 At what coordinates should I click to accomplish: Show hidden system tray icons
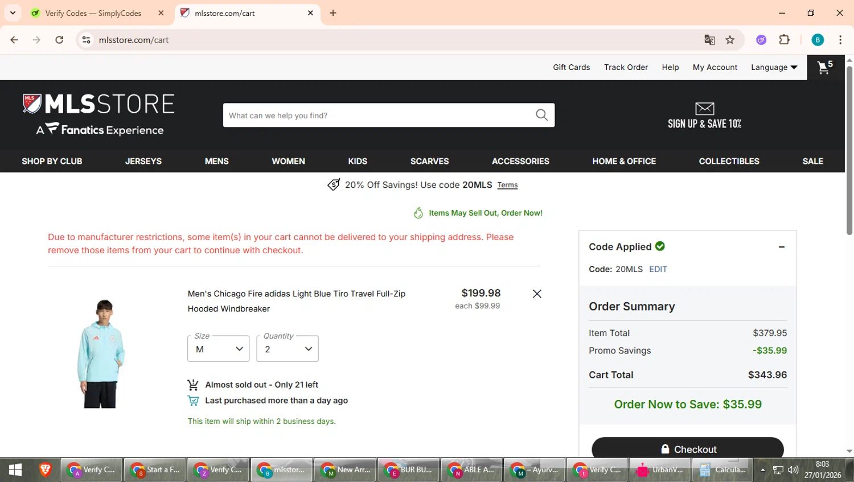click(763, 470)
